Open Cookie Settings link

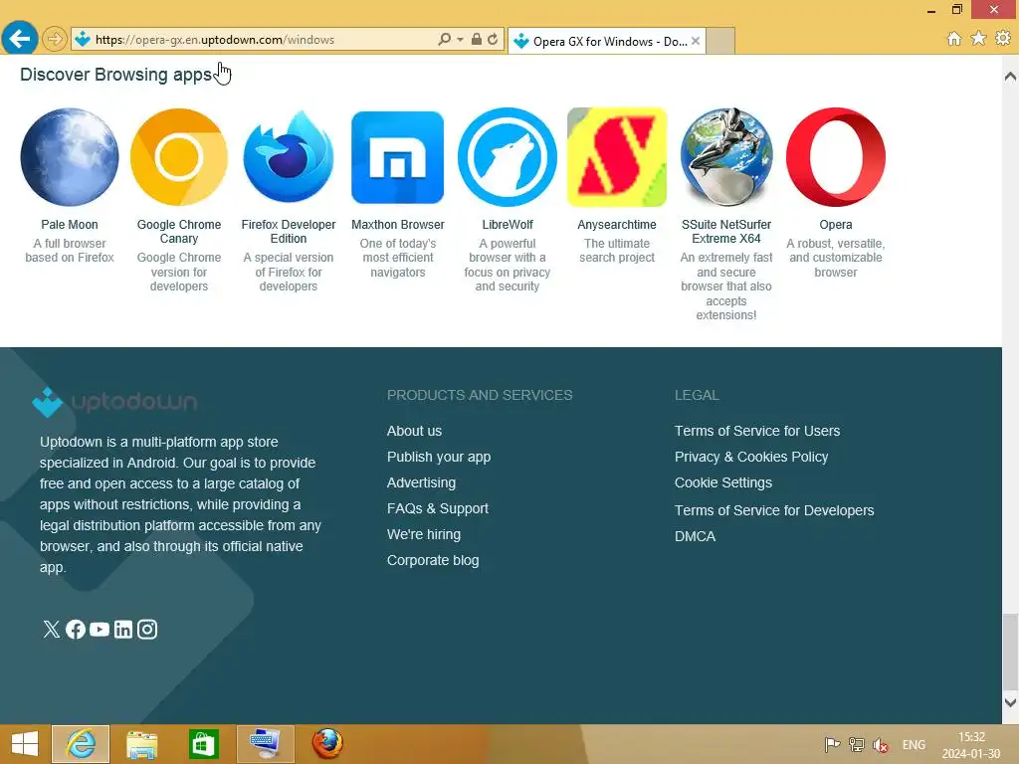[x=723, y=482]
